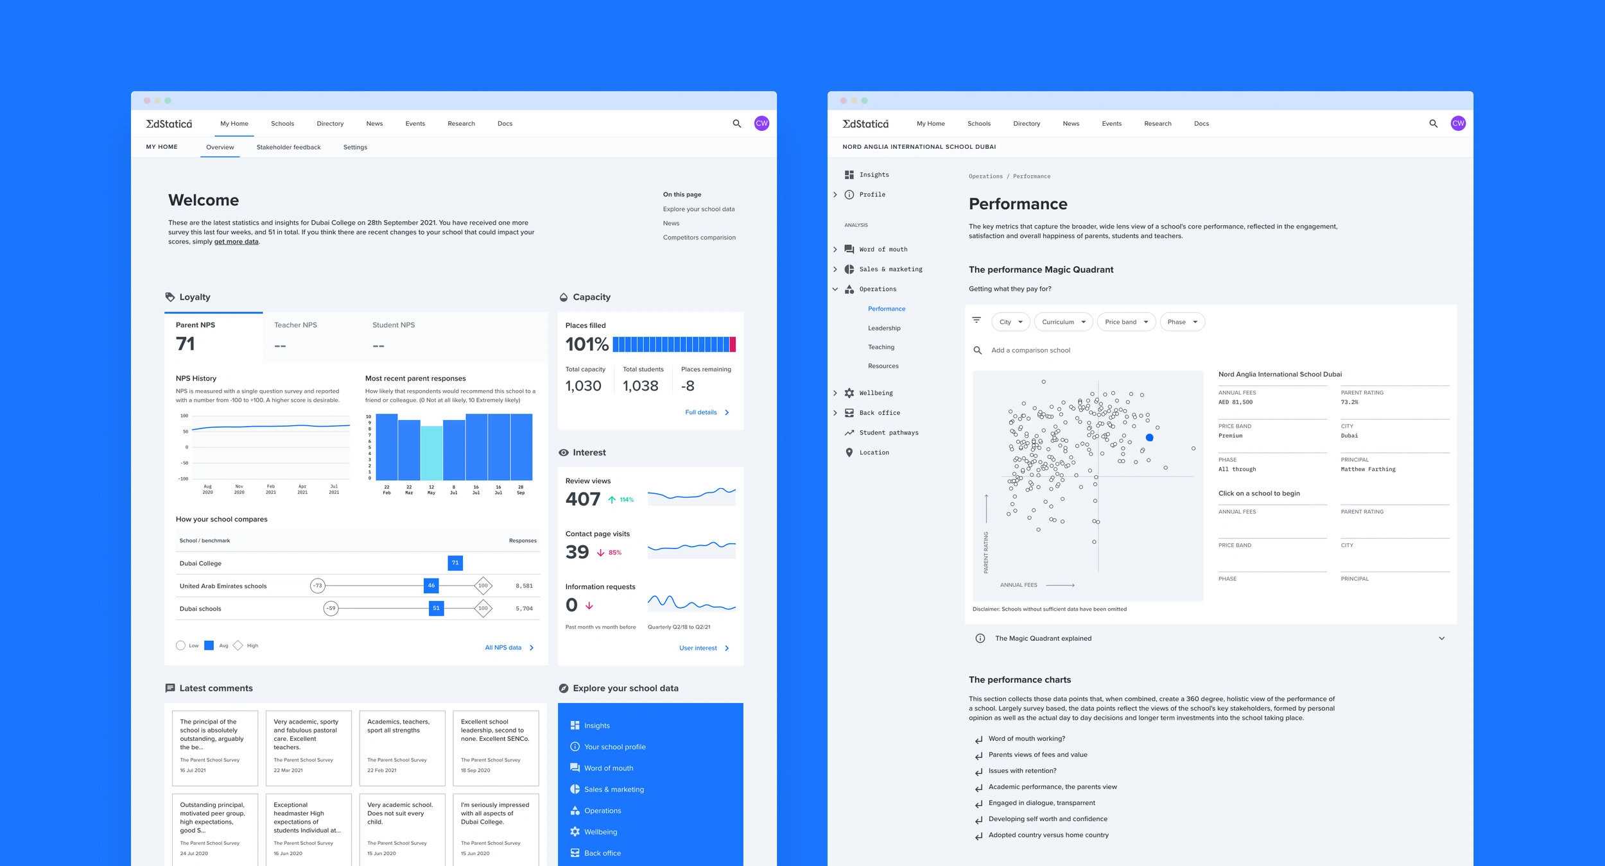The height and width of the screenshot is (866, 1605).
Task: Open All NPS data link
Action: tap(509, 648)
